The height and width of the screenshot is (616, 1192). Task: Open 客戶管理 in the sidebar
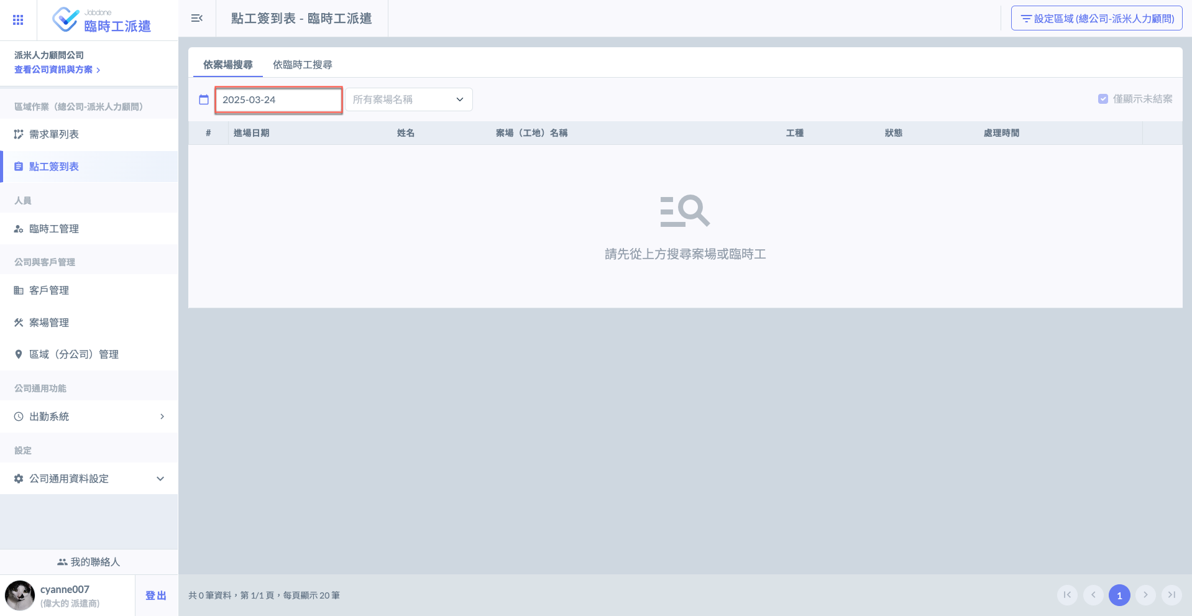89,290
